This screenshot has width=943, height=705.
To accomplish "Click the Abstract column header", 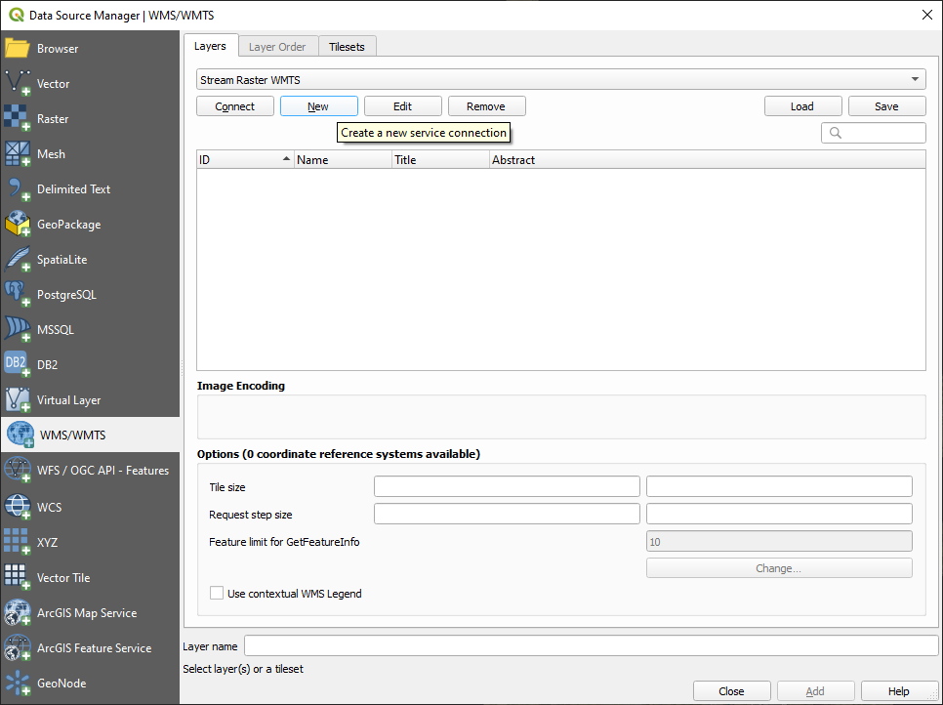I will [x=708, y=159].
